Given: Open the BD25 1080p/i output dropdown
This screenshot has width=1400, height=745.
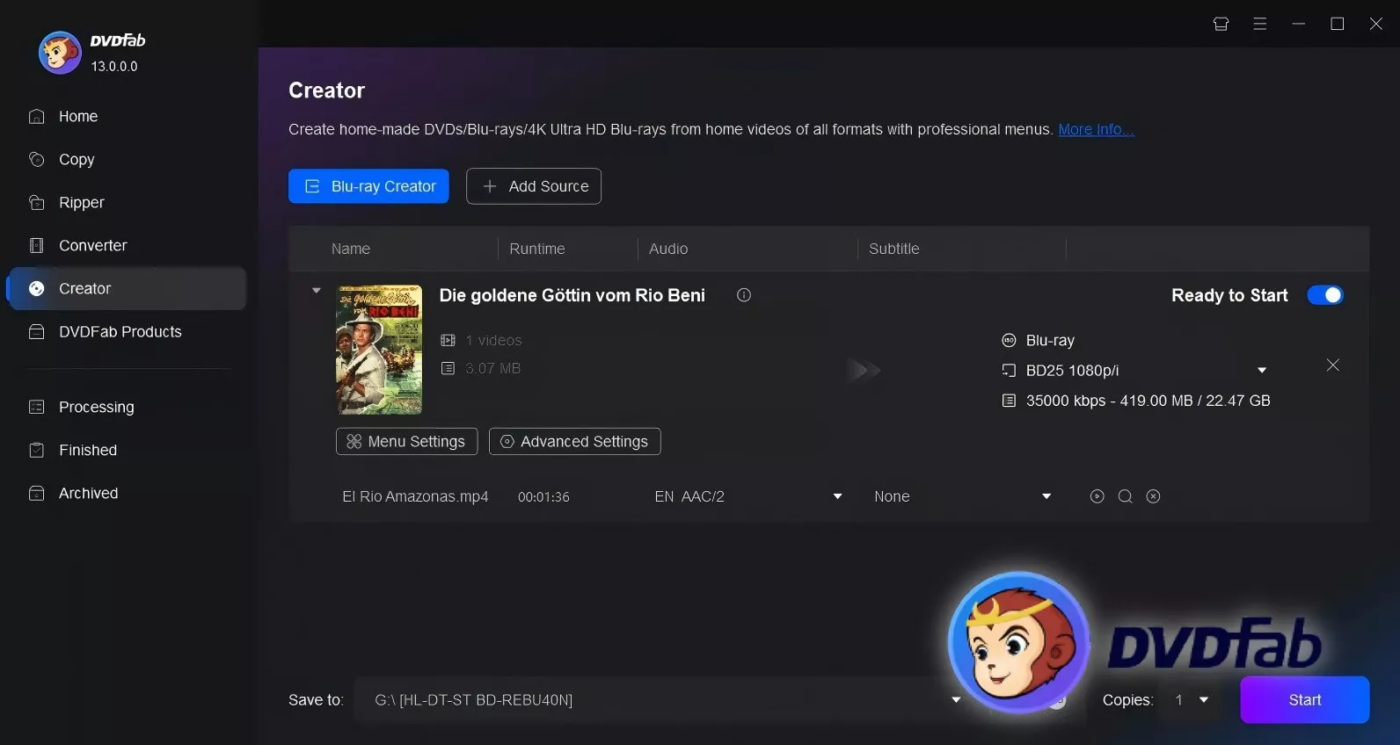Looking at the screenshot, I should (x=1262, y=370).
